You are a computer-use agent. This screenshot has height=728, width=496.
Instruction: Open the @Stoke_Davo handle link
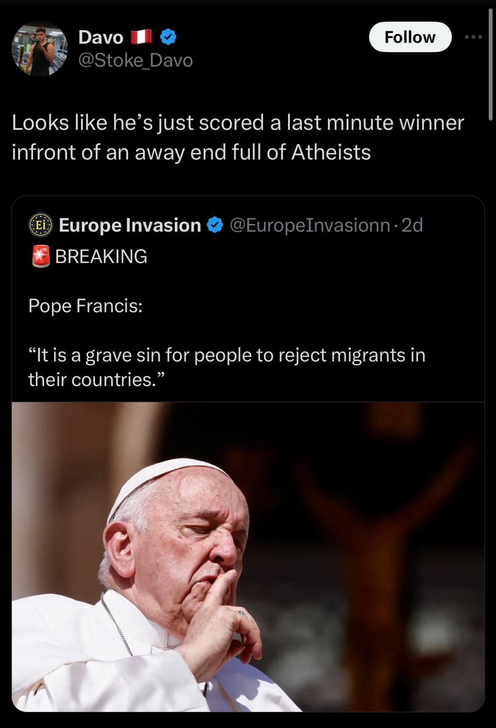click(x=136, y=60)
